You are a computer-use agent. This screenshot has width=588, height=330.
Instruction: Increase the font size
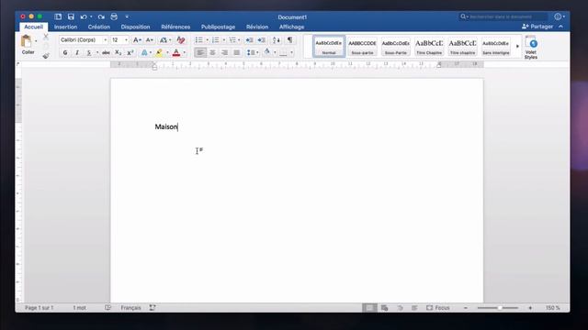137,40
